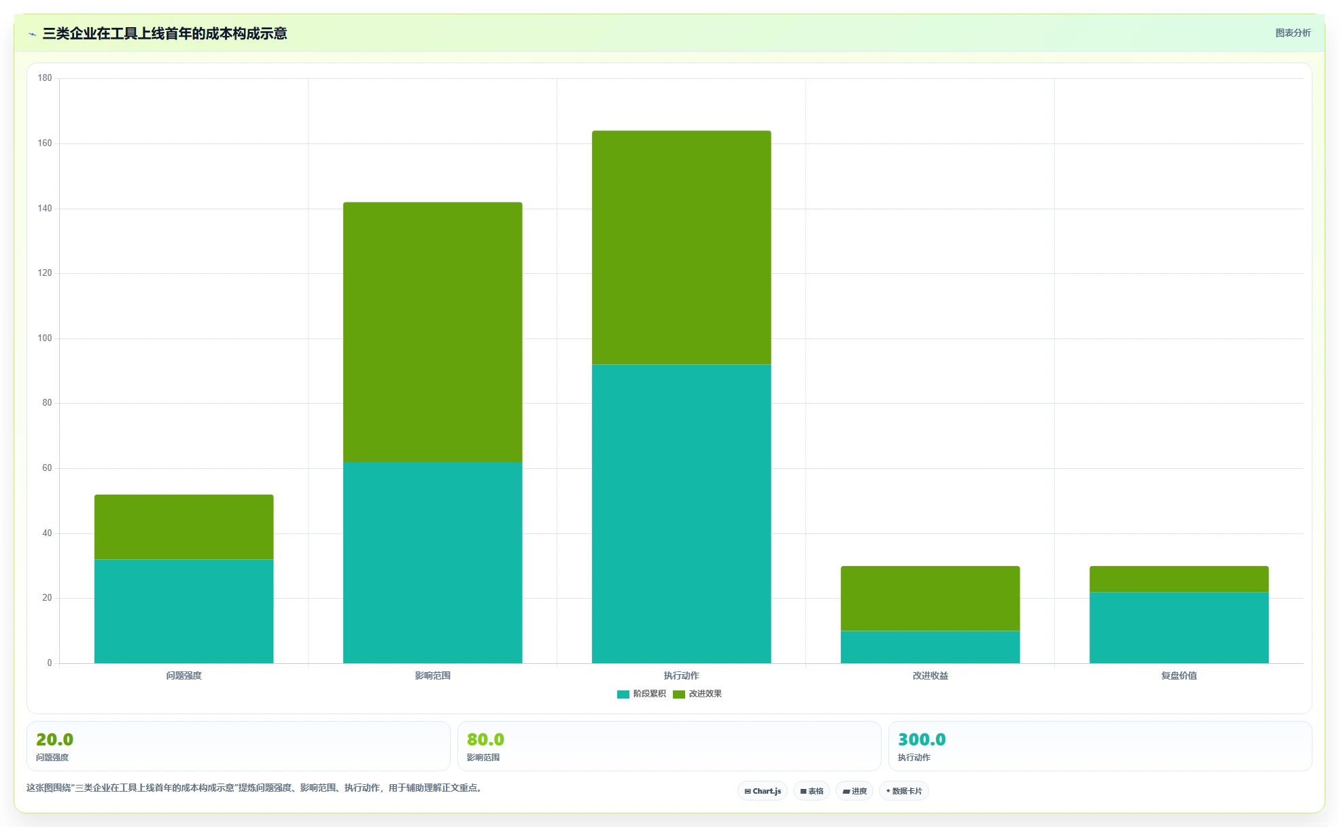
Task: Click the 进度 tag
Action: [x=854, y=791]
